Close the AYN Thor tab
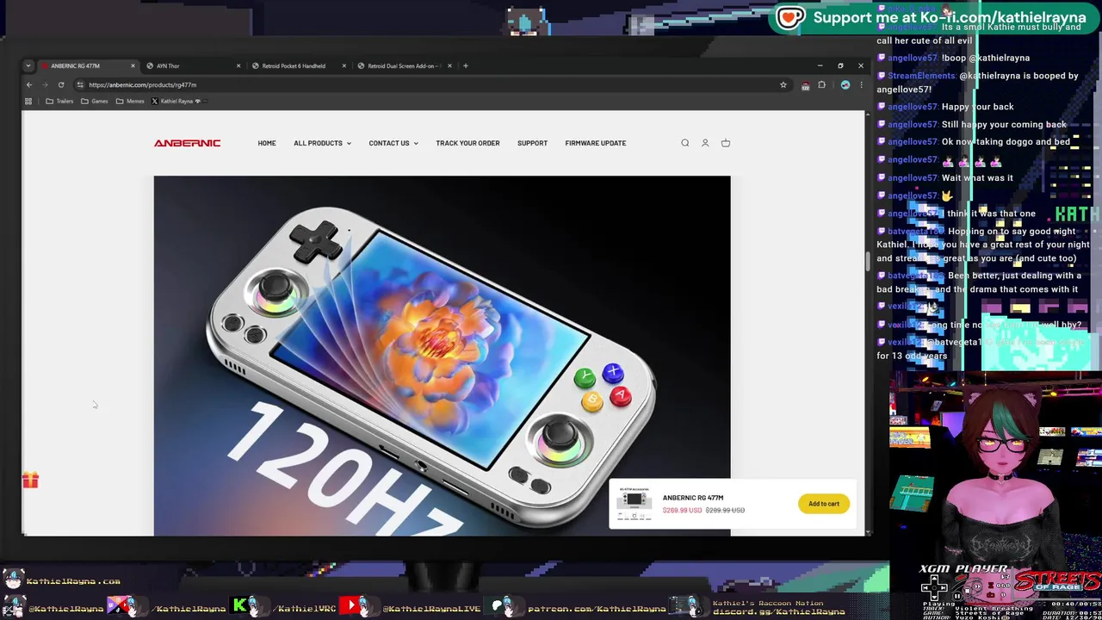 click(238, 65)
